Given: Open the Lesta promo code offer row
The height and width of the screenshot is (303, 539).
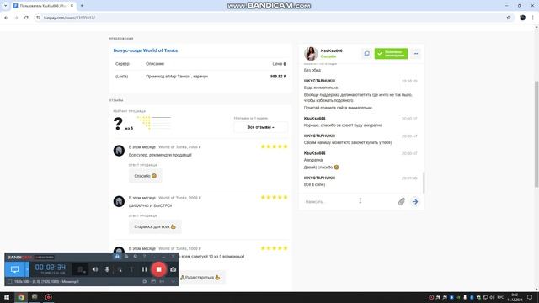Looking at the screenshot, I should click(200, 77).
